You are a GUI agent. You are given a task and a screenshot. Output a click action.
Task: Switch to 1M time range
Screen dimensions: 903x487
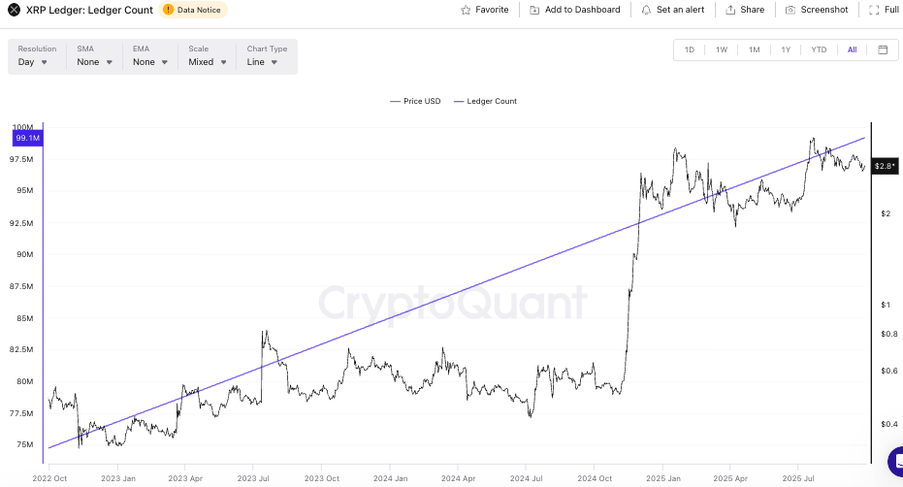pos(754,49)
